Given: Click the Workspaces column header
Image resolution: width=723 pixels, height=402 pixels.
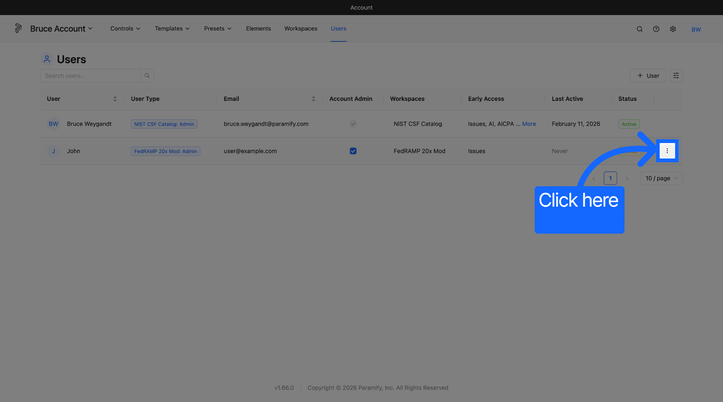Looking at the screenshot, I should [407, 99].
